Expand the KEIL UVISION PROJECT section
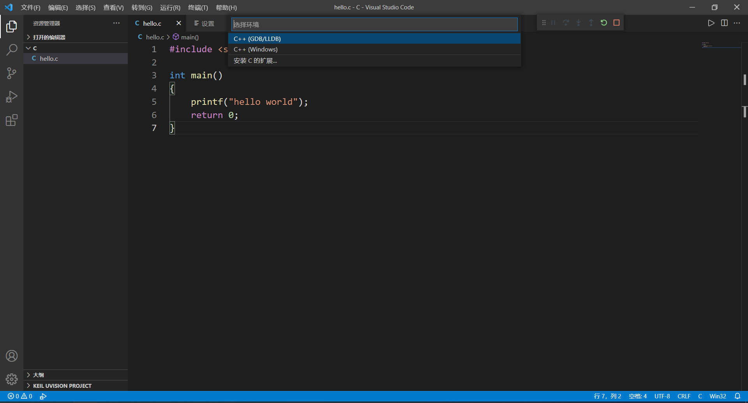Image resolution: width=748 pixels, height=403 pixels. point(76,386)
